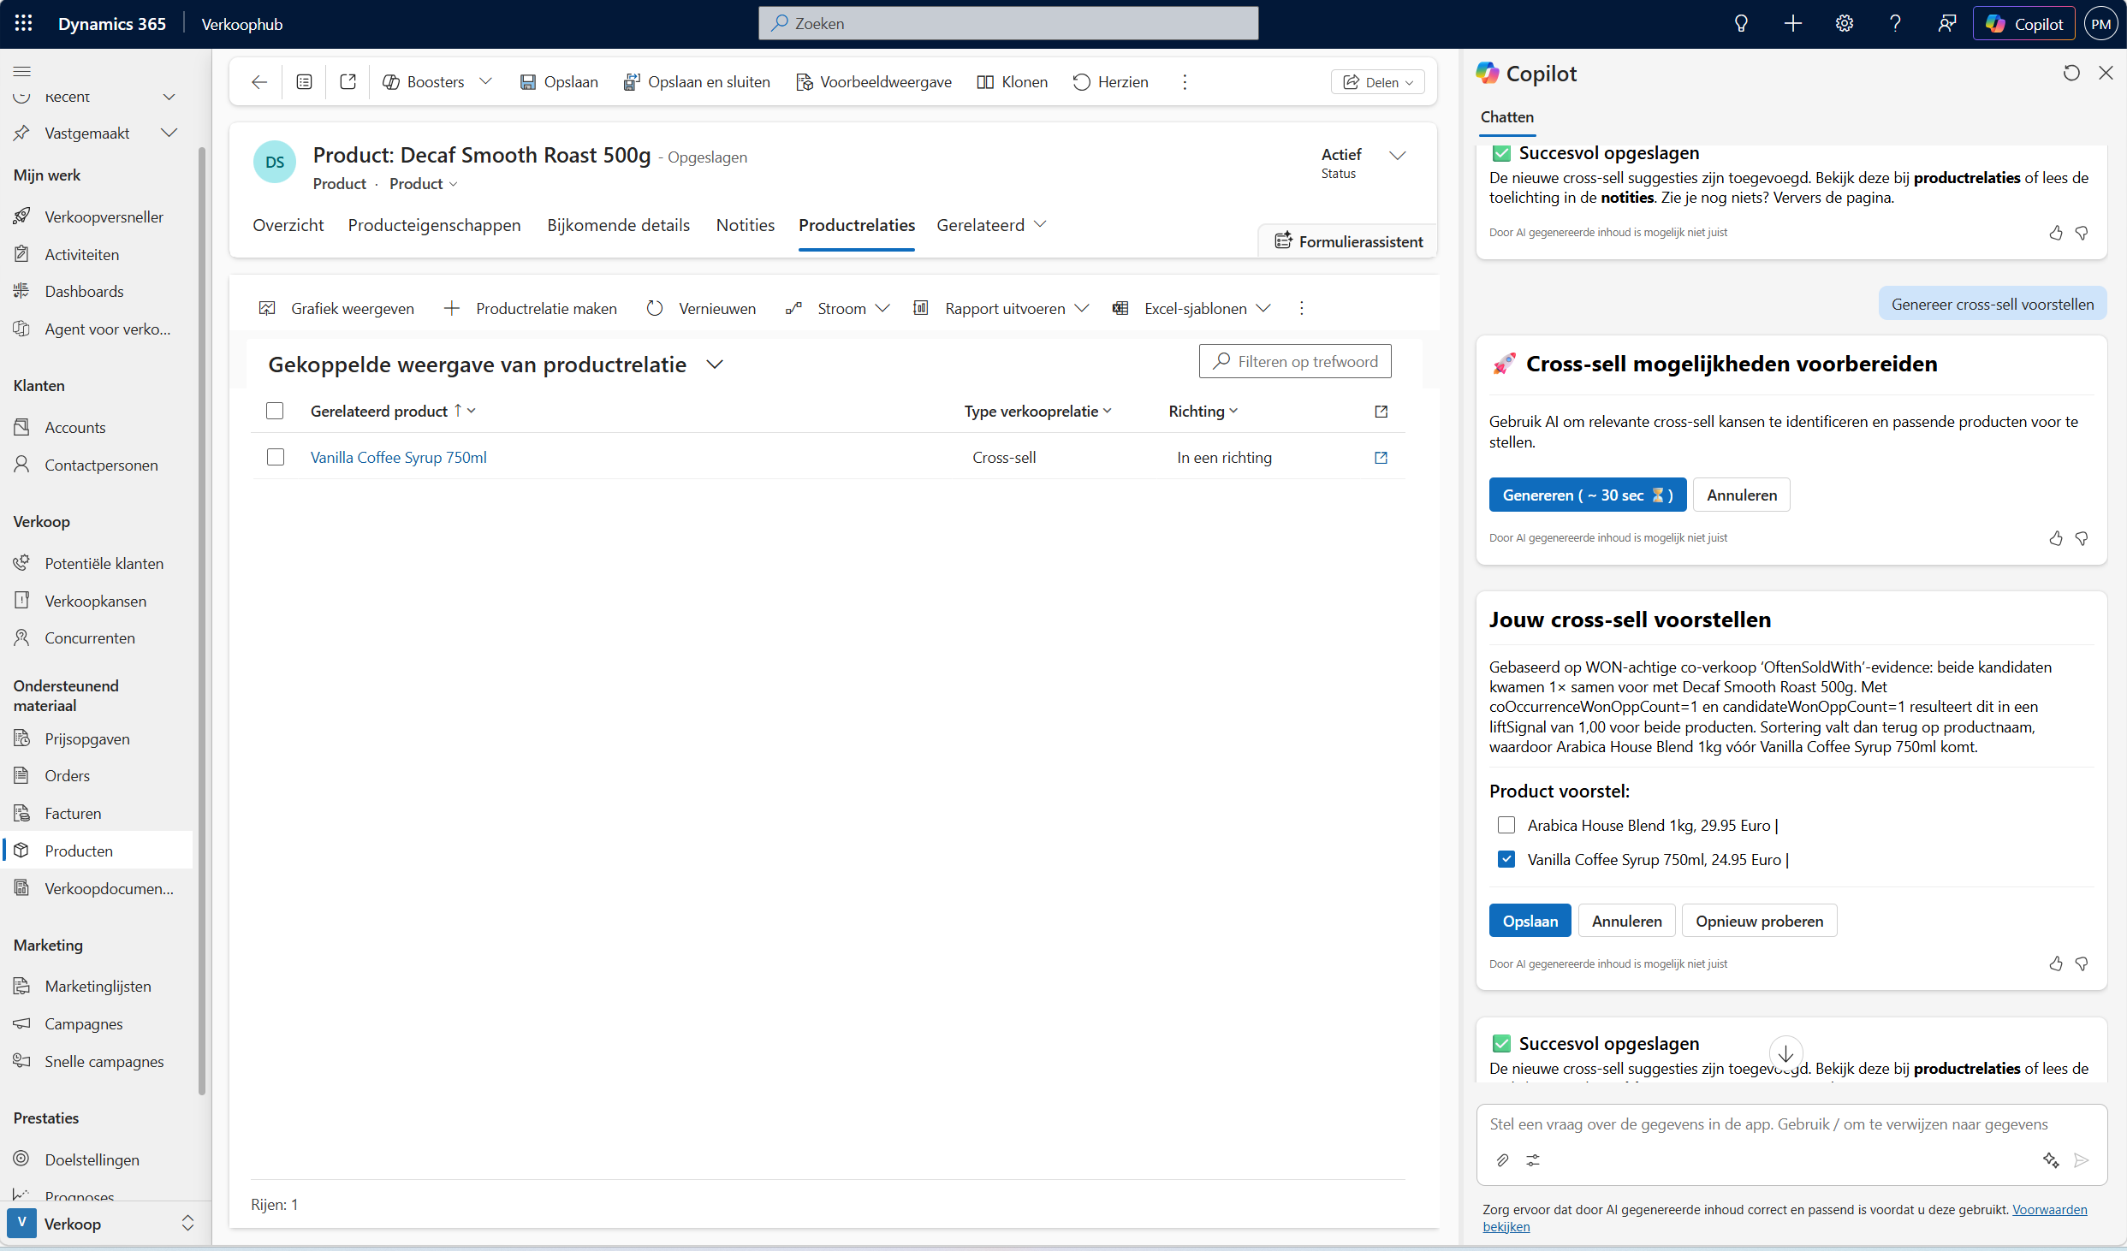Open the app launcher waffle icon
2127x1251 pixels.
pos(23,23)
